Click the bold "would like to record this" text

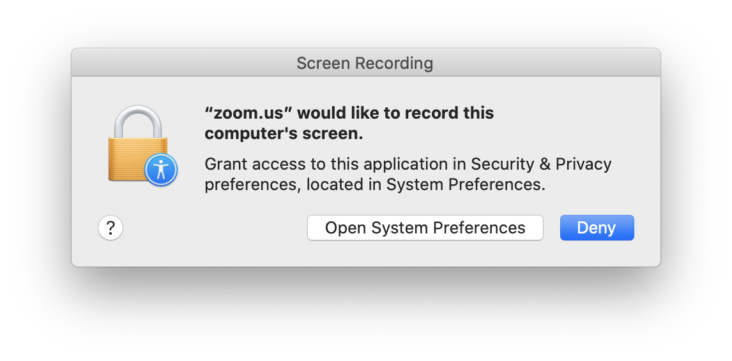click(396, 113)
